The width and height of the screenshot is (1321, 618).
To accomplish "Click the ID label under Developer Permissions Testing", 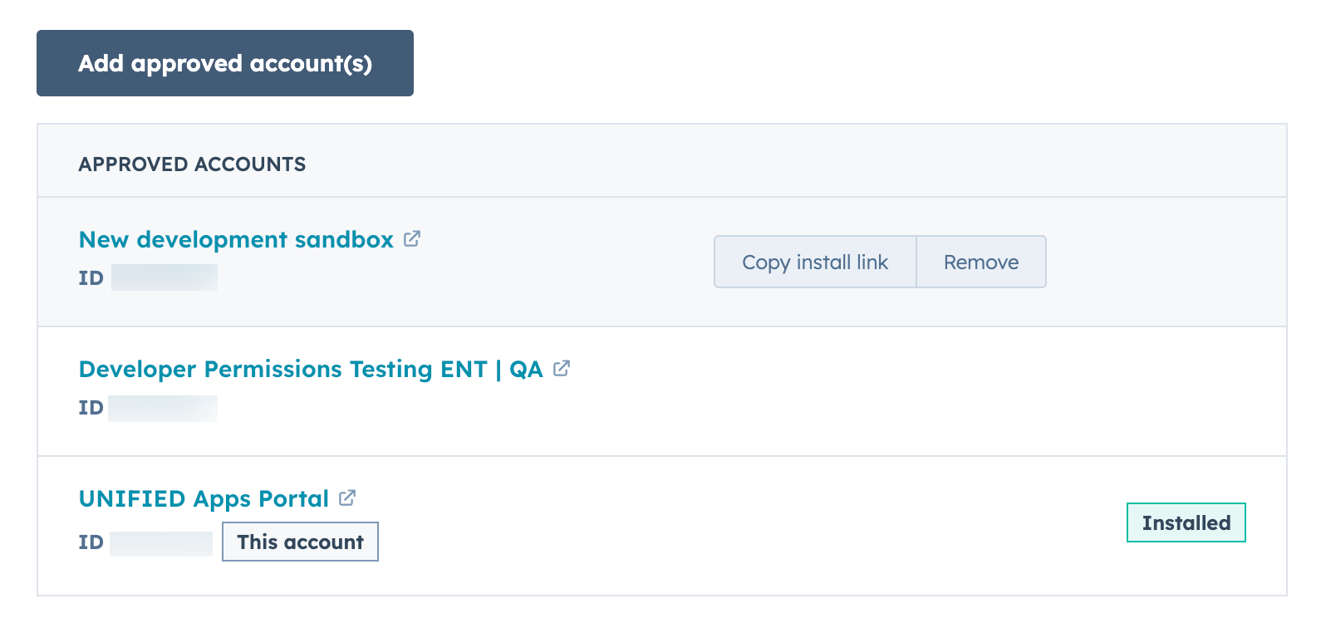I will (91, 408).
